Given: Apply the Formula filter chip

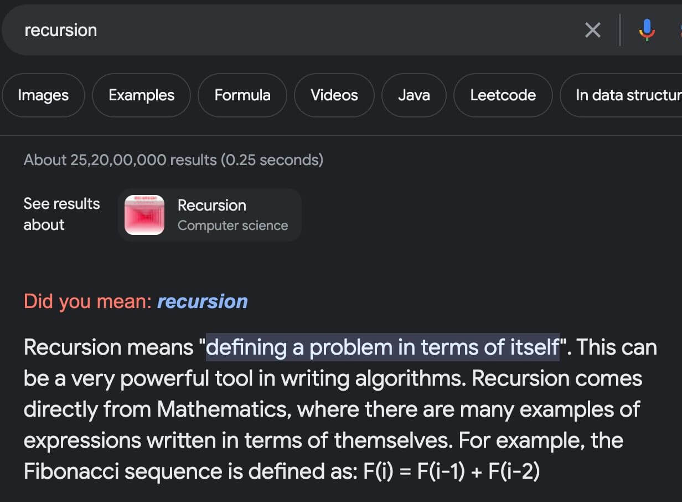Looking at the screenshot, I should pyautogui.click(x=242, y=95).
